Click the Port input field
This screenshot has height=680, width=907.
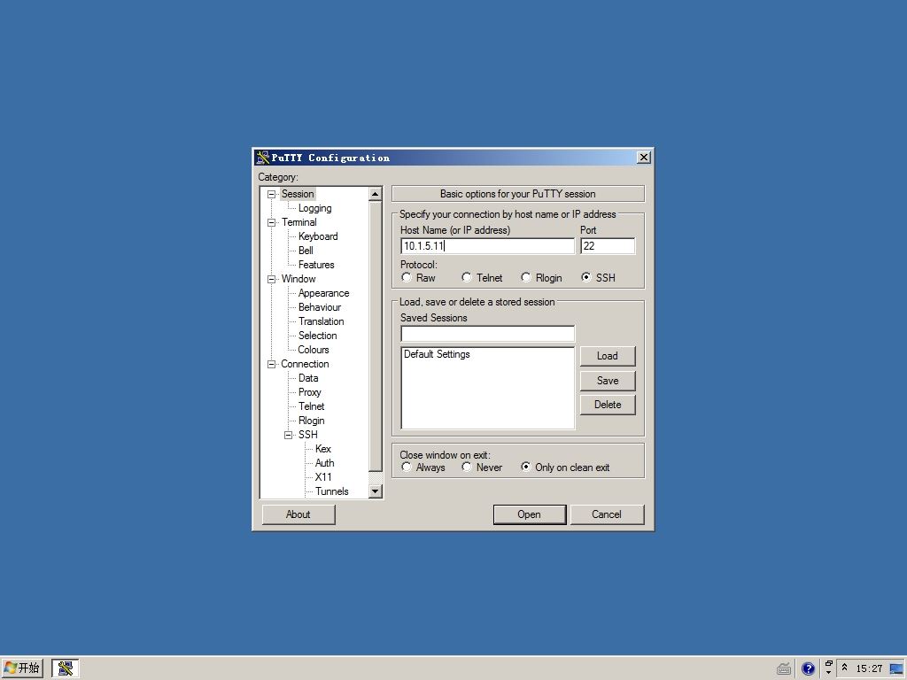click(608, 246)
